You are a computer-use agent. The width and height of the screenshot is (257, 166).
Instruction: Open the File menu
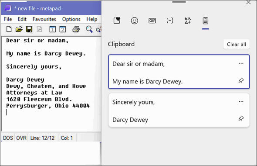8,19
